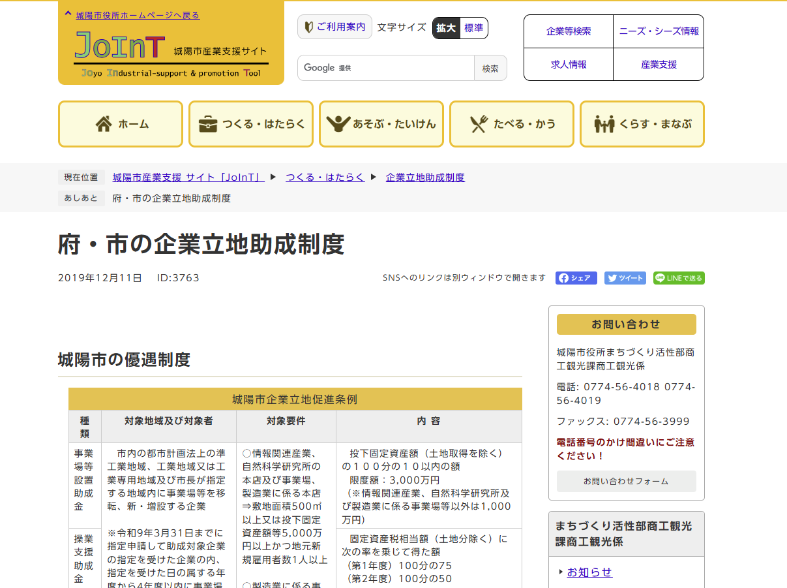This screenshot has width=787, height=588.
Task: Click the beginner mark icon in ご利用案内
Action: 309,27
